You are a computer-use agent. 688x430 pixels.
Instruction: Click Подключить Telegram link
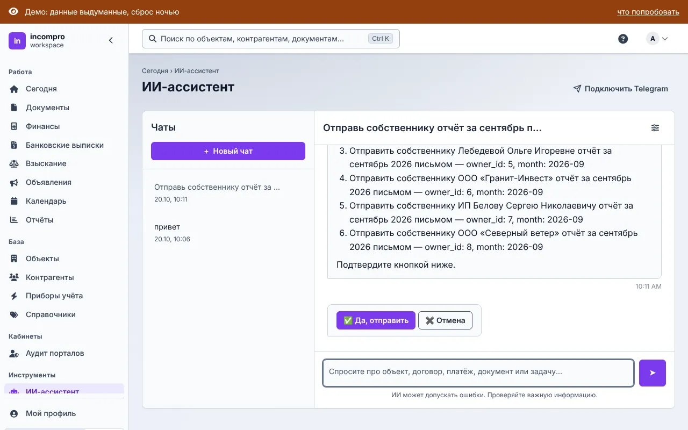coord(620,89)
